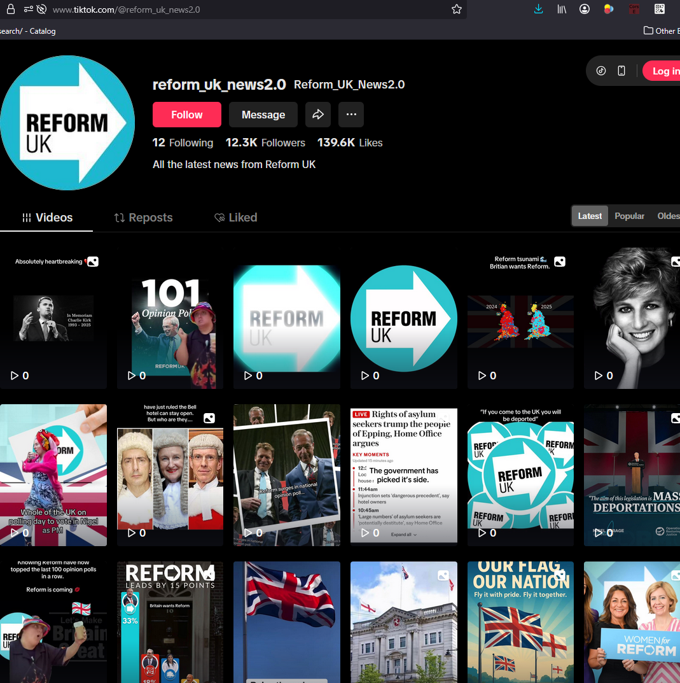Open the black-and-white woman portrait post
This screenshot has width=680, height=683.
tap(632, 318)
